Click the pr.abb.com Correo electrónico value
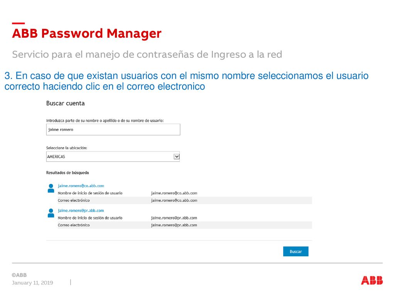This screenshot has height=296, width=395. 174,225
